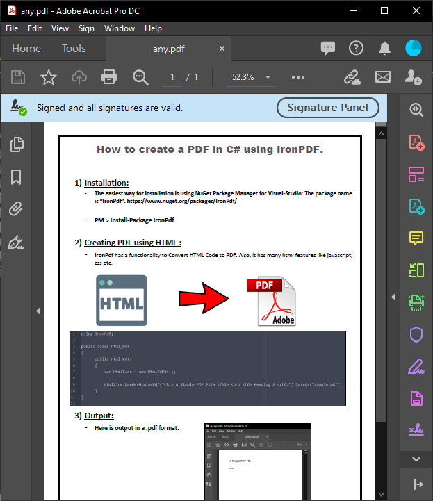Image resolution: width=433 pixels, height=501 pixels.
Task: Open the zoom level dropdown arrow
Action: tap(268, 77)
